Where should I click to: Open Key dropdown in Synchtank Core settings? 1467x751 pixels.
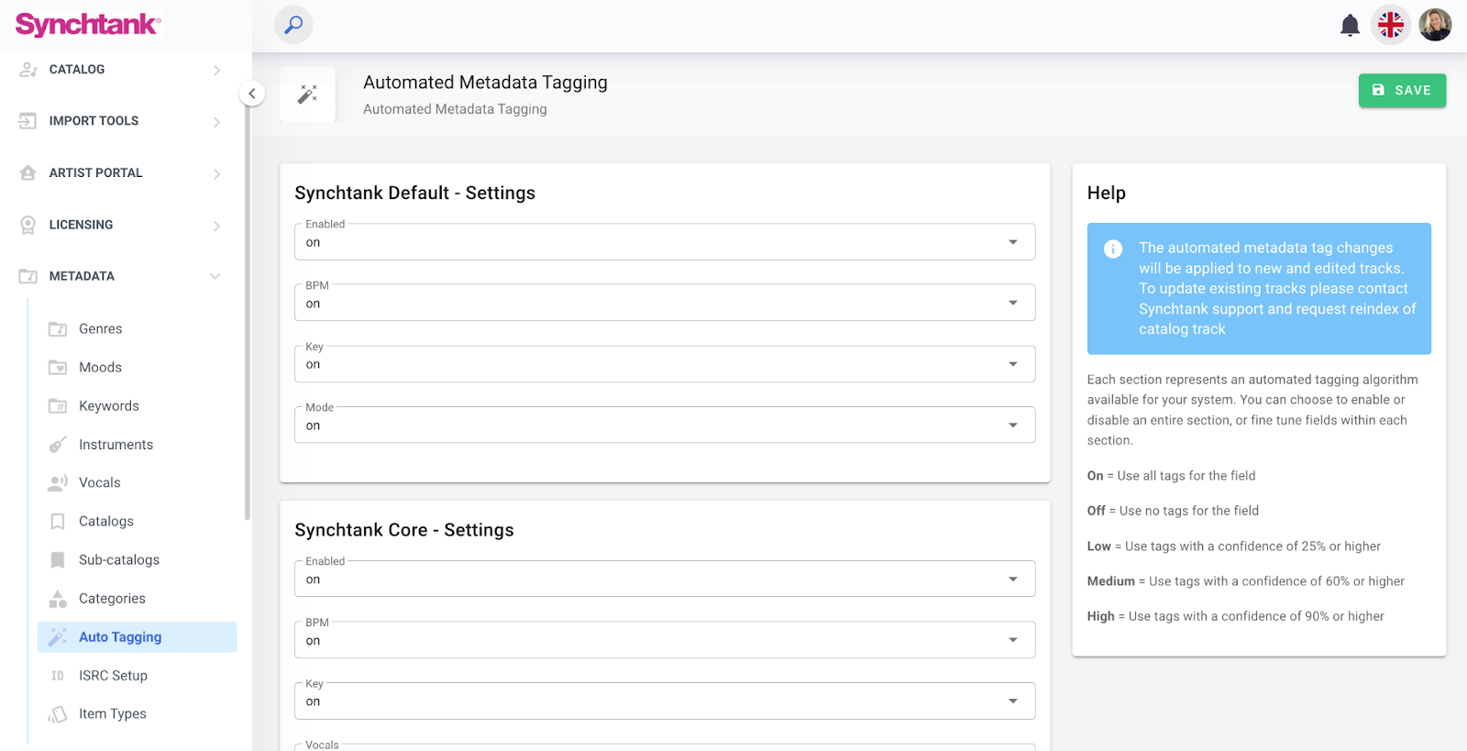[x=664, y=701]
